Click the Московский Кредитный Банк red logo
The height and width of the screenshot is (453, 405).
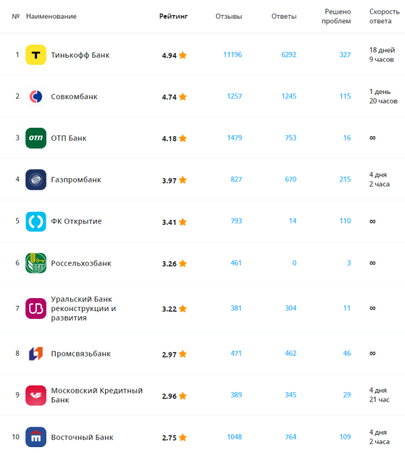click(x=36, y=395)
